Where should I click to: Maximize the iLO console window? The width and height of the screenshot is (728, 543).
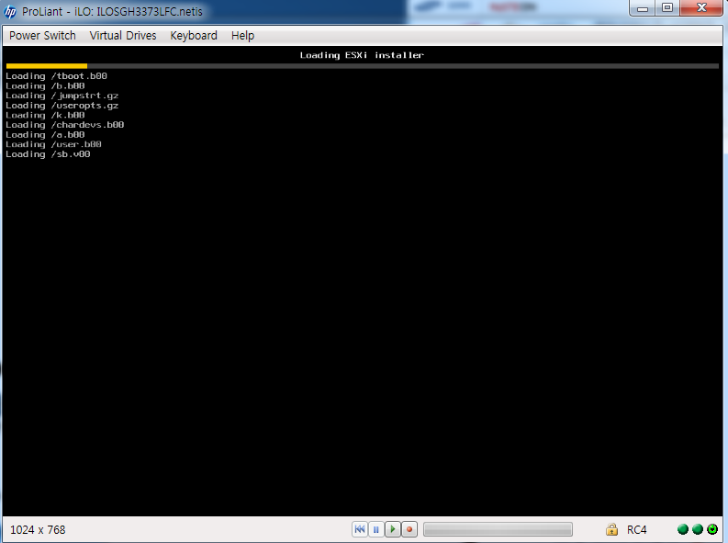pos(667,8)
